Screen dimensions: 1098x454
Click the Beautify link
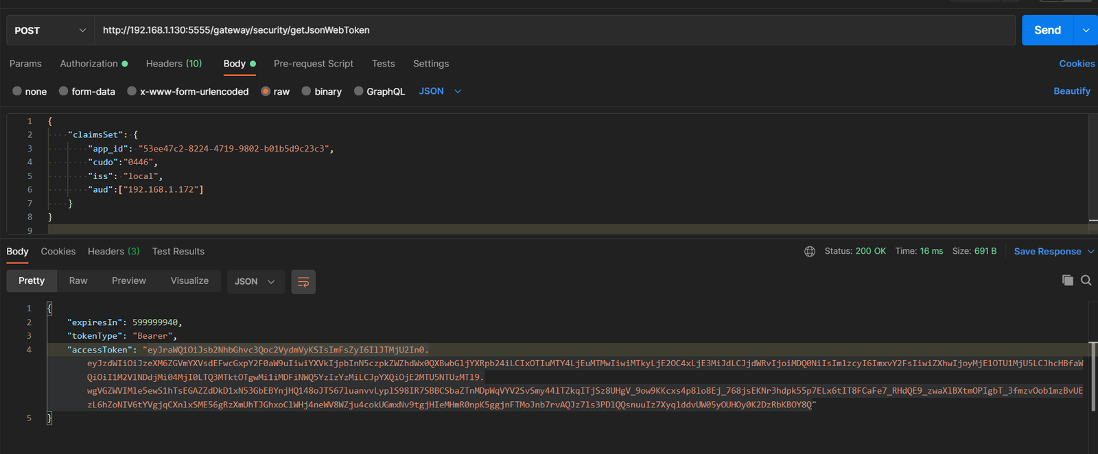[1071, 91]
